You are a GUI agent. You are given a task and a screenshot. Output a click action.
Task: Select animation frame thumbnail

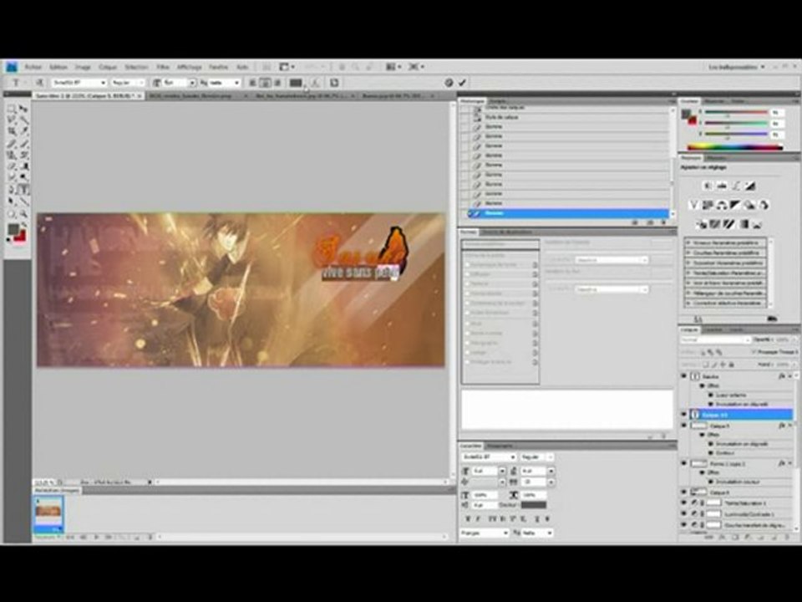pos(48,514)
